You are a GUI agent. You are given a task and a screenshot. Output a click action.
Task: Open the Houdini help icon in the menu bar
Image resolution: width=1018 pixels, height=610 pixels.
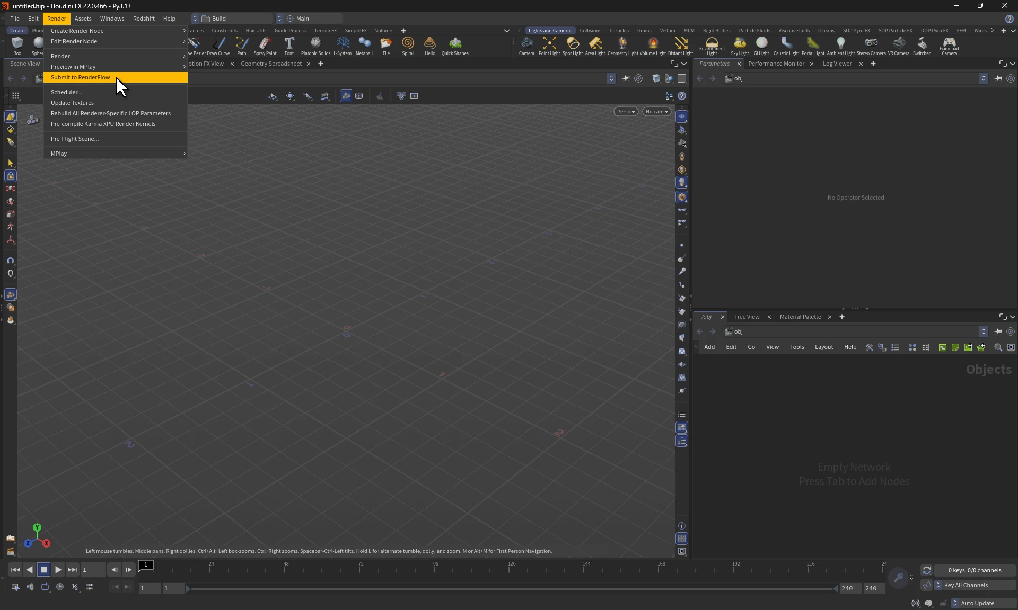click(1009, 19)
